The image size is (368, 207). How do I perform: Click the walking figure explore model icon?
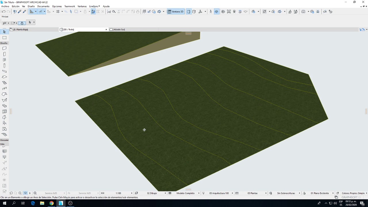pos(210,11)
